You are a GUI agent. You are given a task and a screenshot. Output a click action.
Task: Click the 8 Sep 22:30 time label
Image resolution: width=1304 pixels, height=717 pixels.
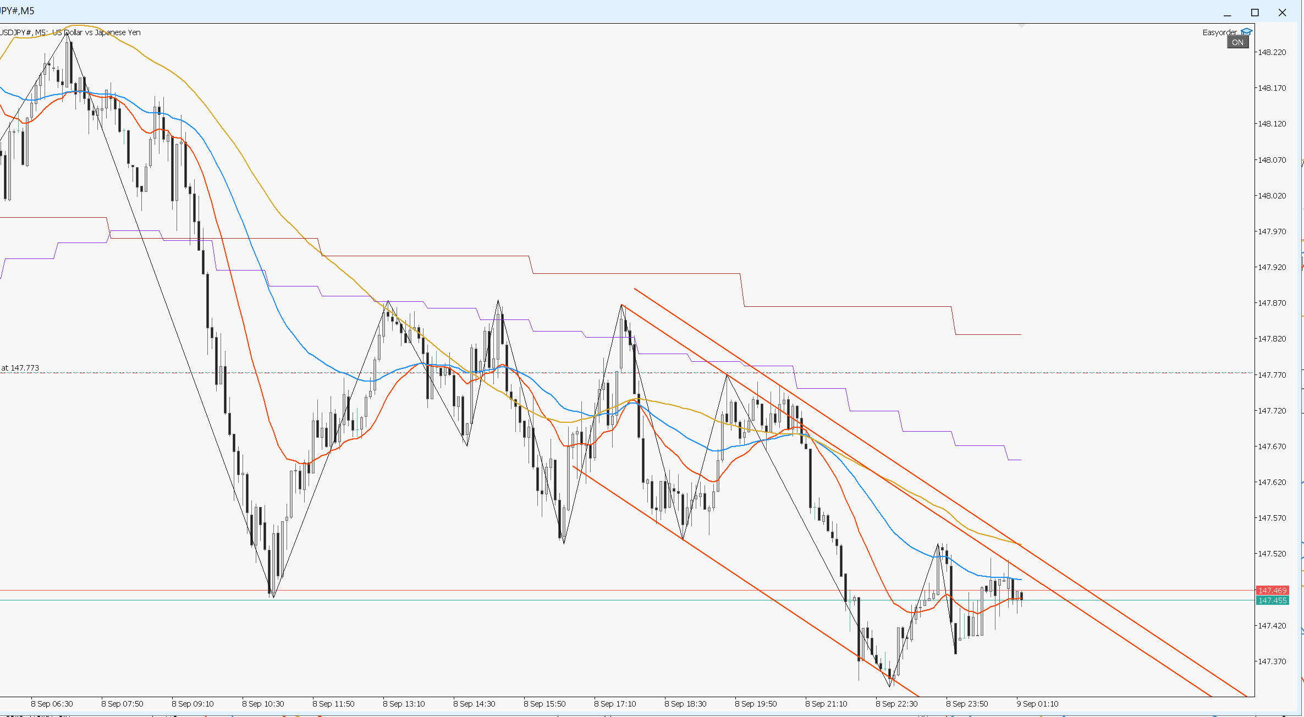pyautogui.click(x=896, y=704)
